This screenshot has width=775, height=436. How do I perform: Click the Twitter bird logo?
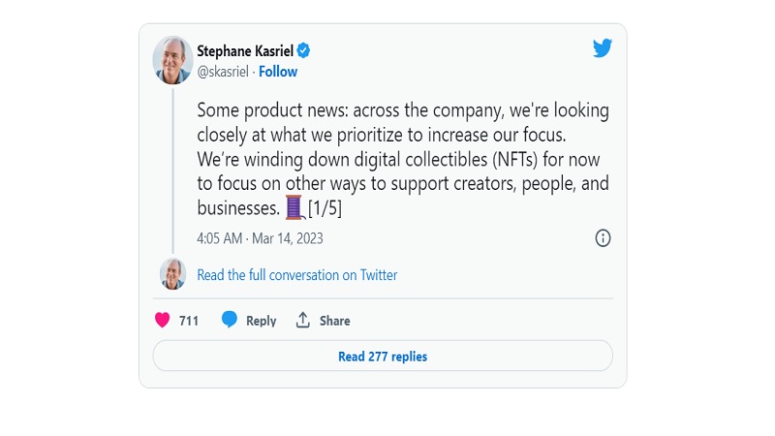click(603, 48)
